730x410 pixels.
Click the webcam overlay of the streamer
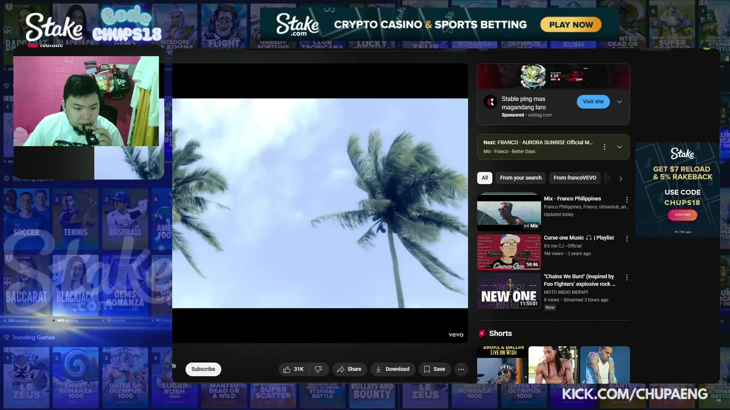click(x=87, y=101)
